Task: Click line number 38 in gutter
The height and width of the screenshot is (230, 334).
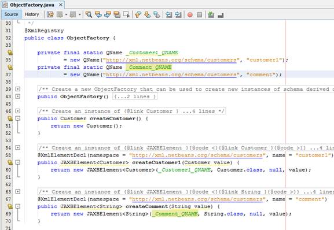Action: (x=8, y=82)
